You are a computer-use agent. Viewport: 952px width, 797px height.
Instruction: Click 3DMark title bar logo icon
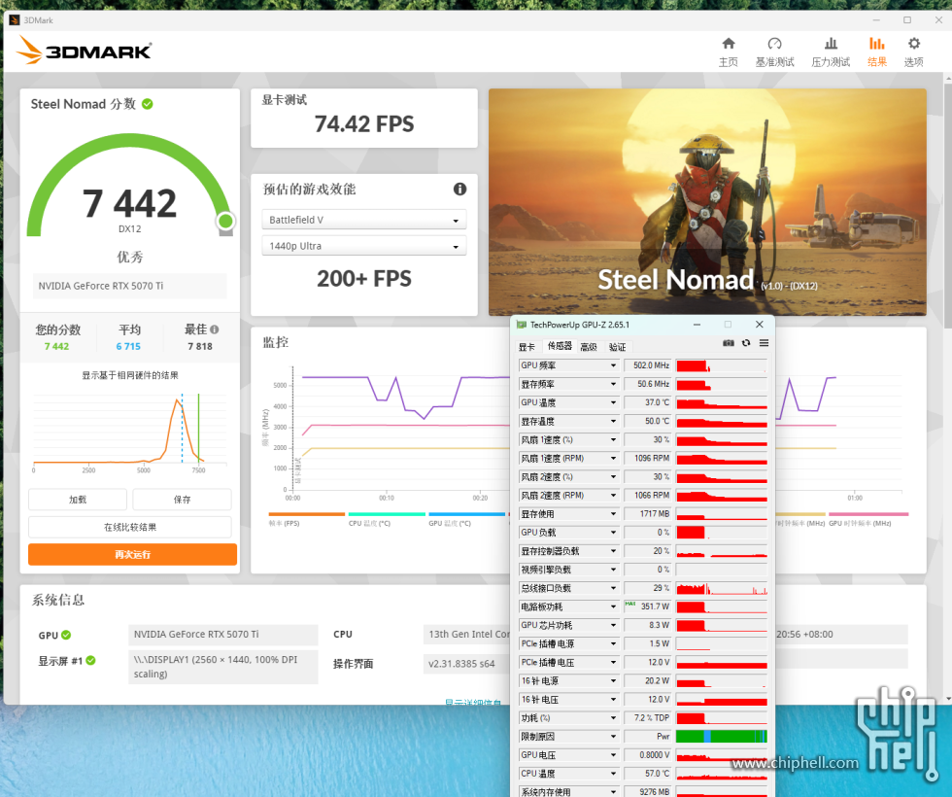15,20
